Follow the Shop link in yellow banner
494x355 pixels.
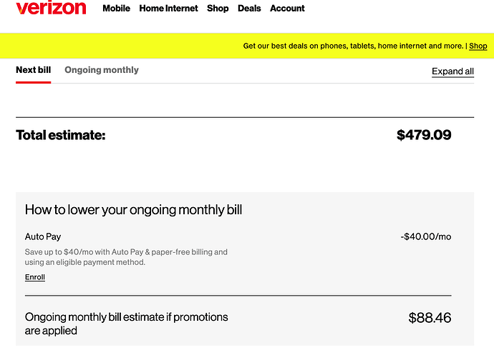point(478,46)
